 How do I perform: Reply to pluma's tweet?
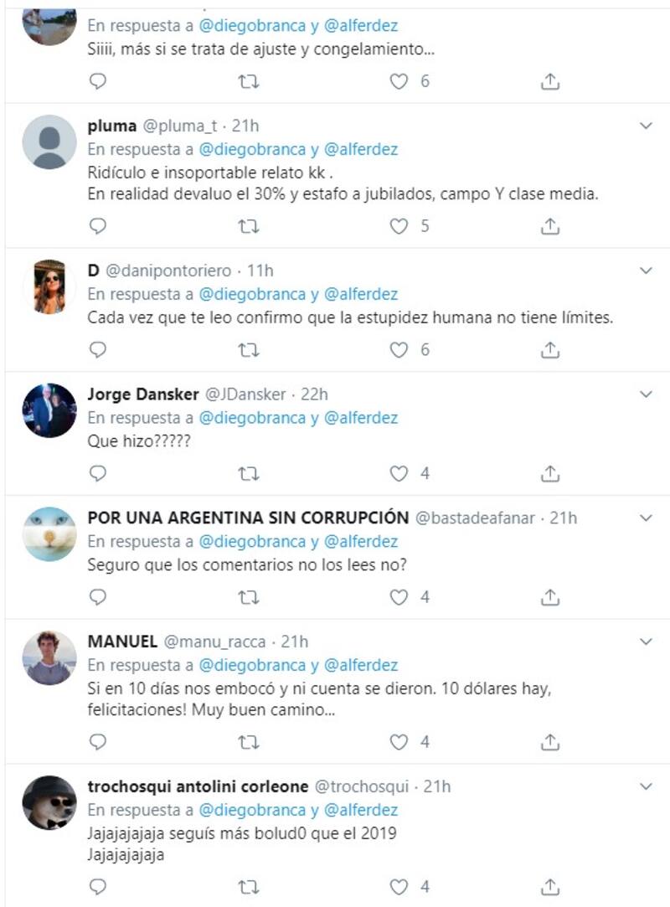(98, 226)
